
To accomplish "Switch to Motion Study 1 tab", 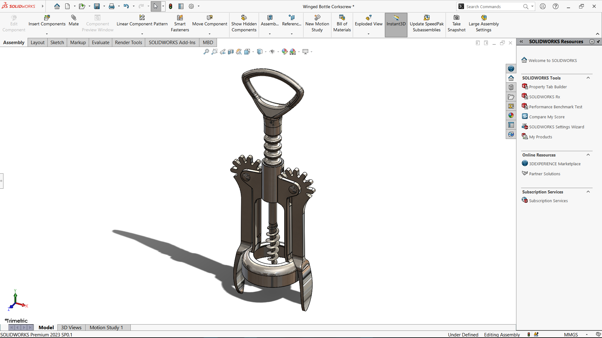I will pyautogui.click(x=106, y=328).
